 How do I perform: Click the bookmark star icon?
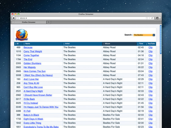click(x=147, y=18)
